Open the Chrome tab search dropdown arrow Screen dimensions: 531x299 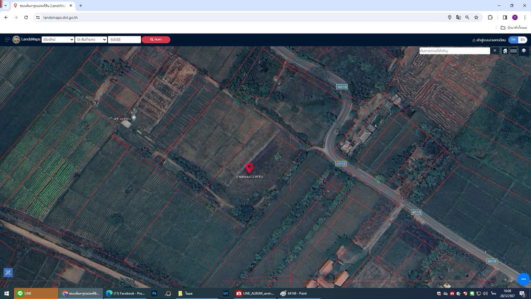(5, 6)
